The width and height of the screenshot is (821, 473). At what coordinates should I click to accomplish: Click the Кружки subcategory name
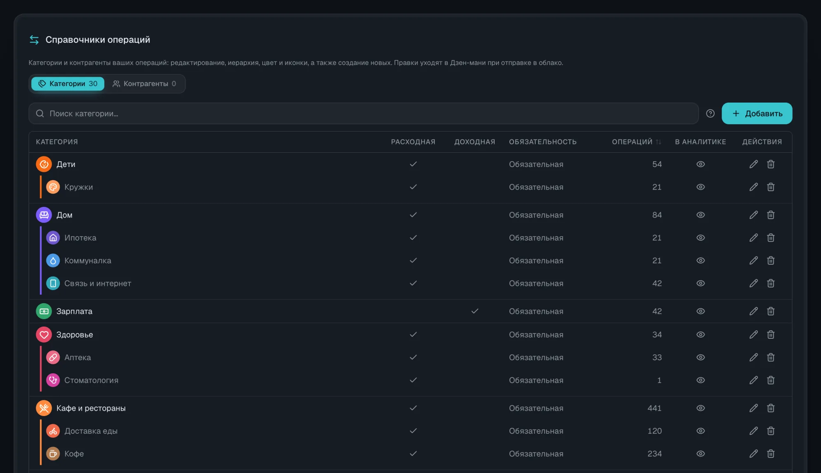pyautogui.click(x=78, y=187)
